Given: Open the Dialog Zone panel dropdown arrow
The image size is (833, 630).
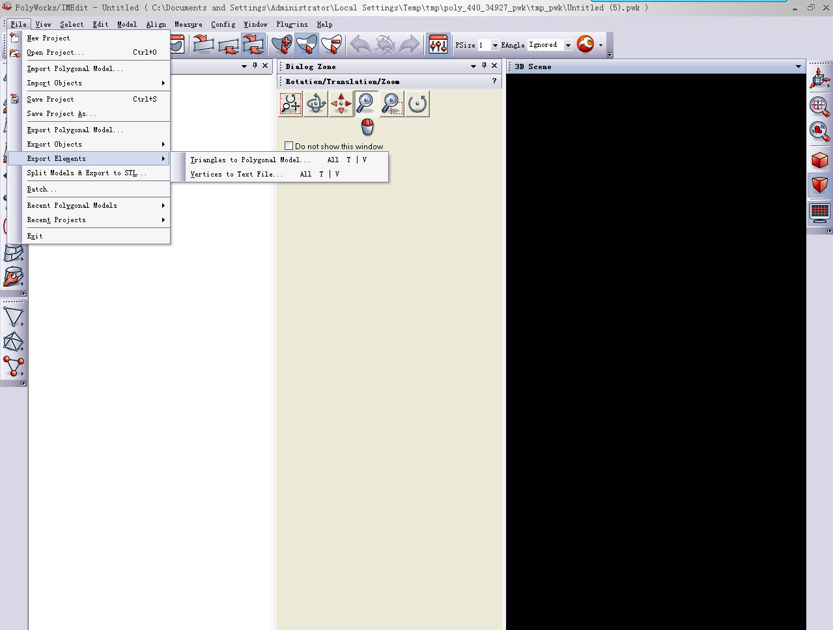Looking at the screenshot, I should click(473, 66).
